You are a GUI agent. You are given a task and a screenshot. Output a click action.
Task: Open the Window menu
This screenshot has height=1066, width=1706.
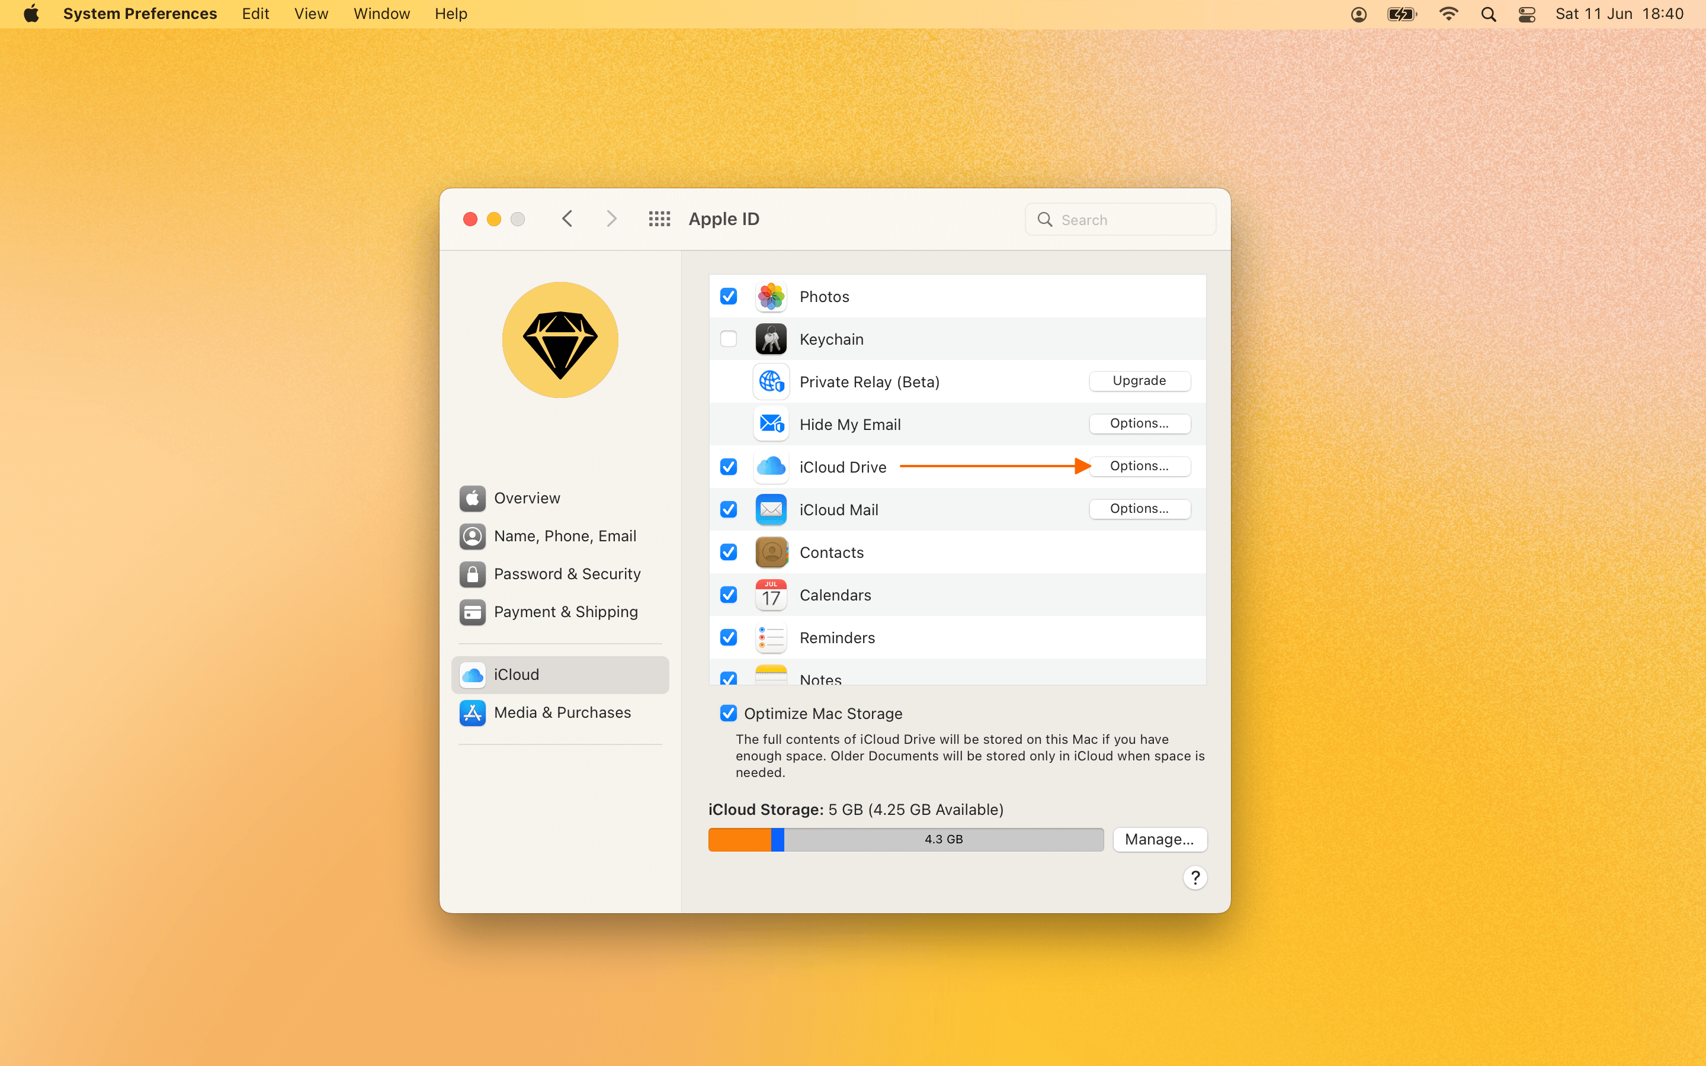point(380,14)
